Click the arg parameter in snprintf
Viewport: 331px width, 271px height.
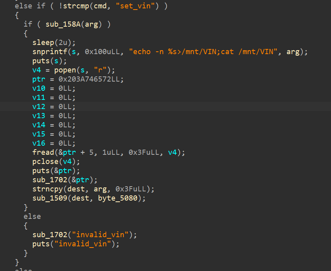293,52
